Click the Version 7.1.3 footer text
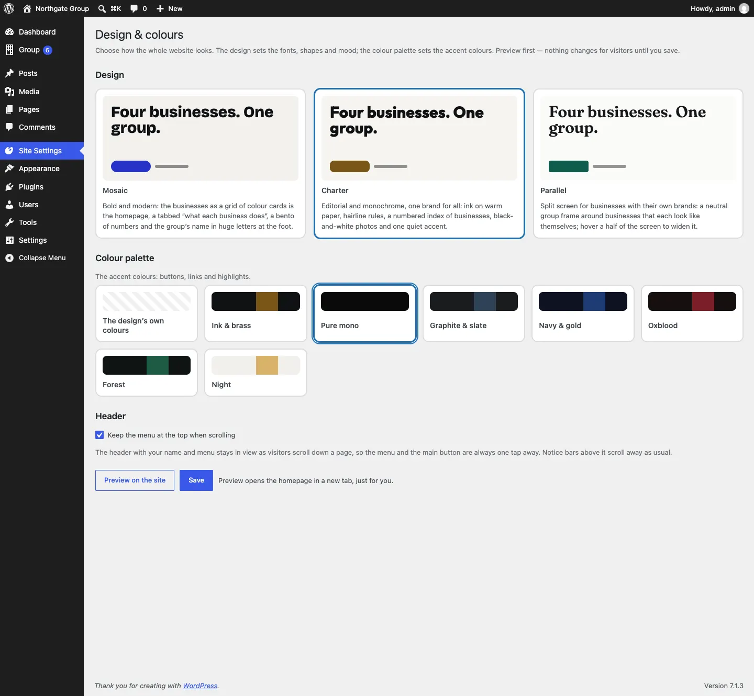Image resolution: width=754 pixels, height=696 pixels. tap(724, 686)
